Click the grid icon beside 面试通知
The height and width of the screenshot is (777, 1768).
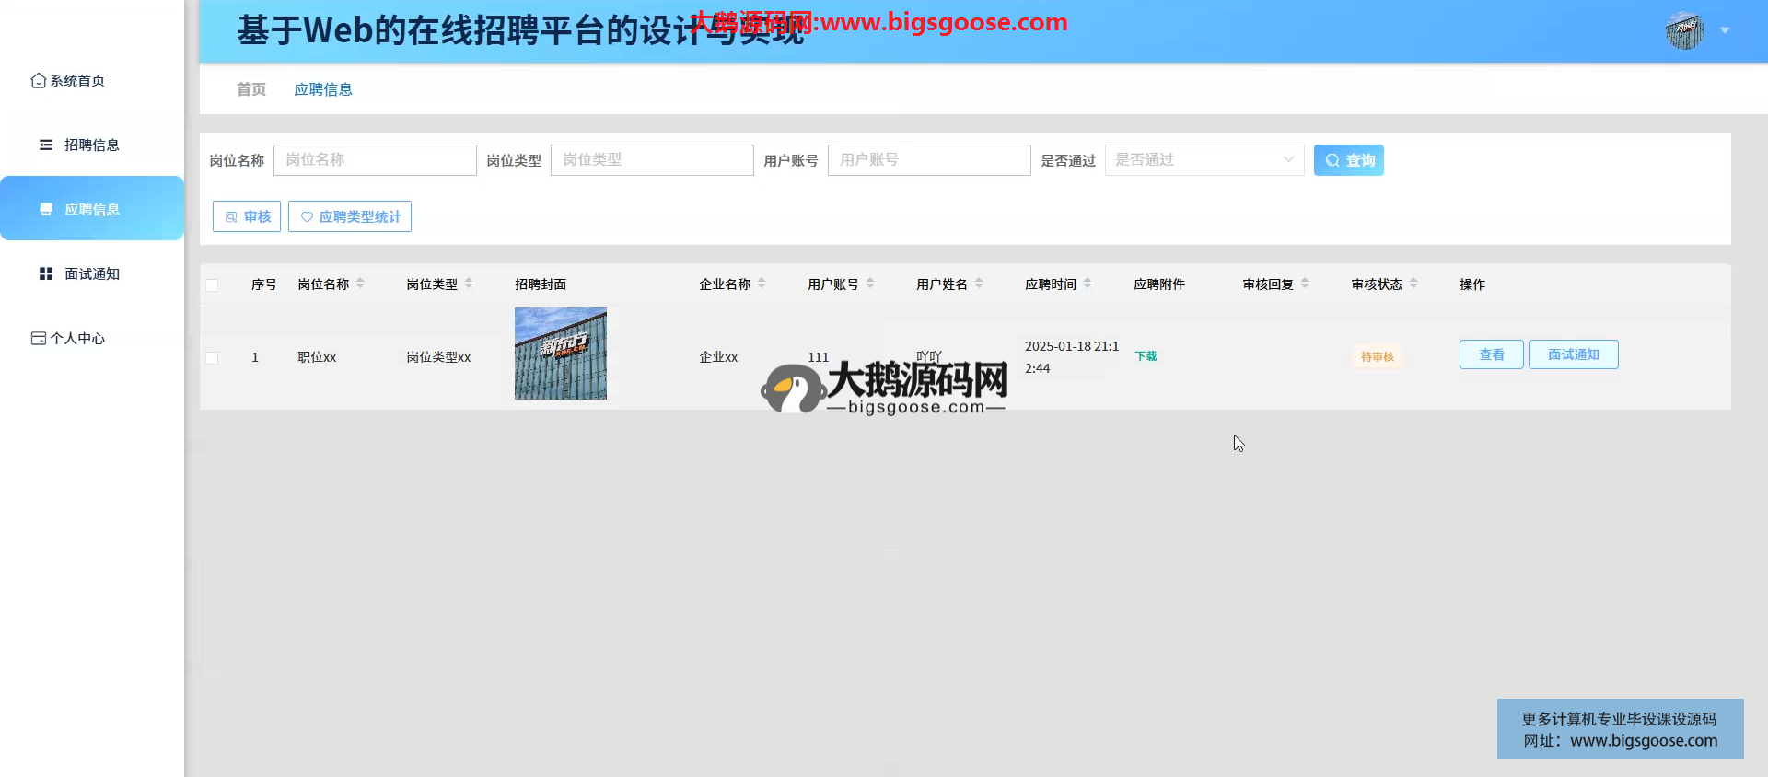[46, 273]
